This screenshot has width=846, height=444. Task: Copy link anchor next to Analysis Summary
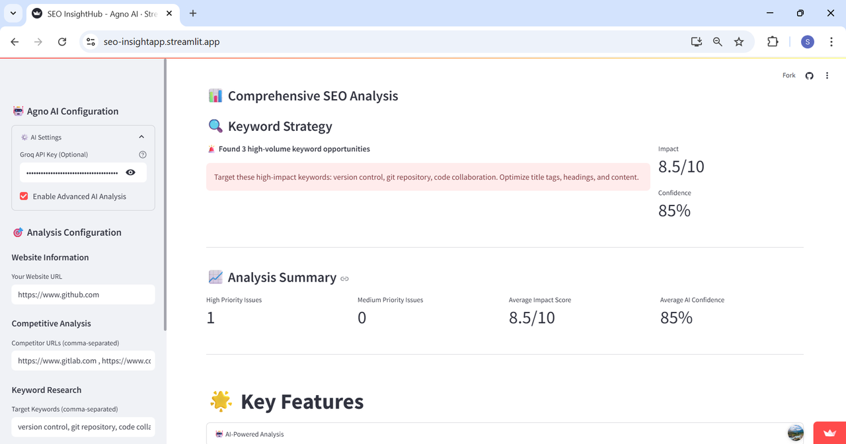pos(344,279)
